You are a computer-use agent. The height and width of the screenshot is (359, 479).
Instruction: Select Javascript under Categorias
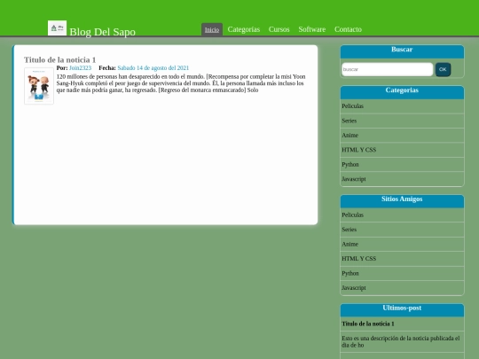[402, 179]
